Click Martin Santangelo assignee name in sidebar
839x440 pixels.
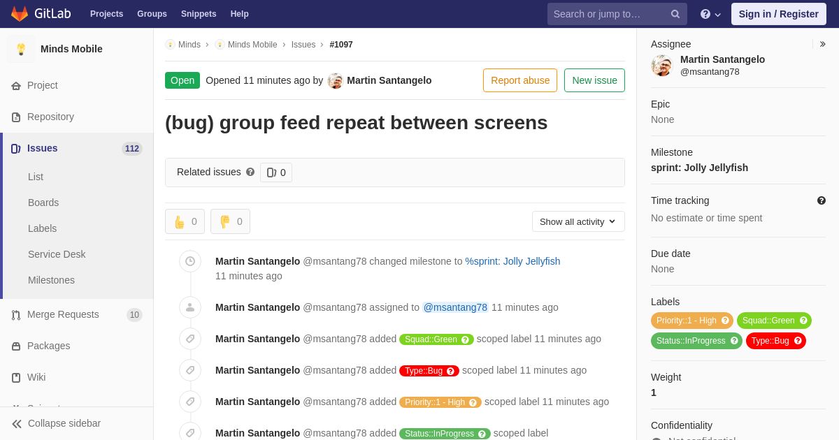(722, 59)
